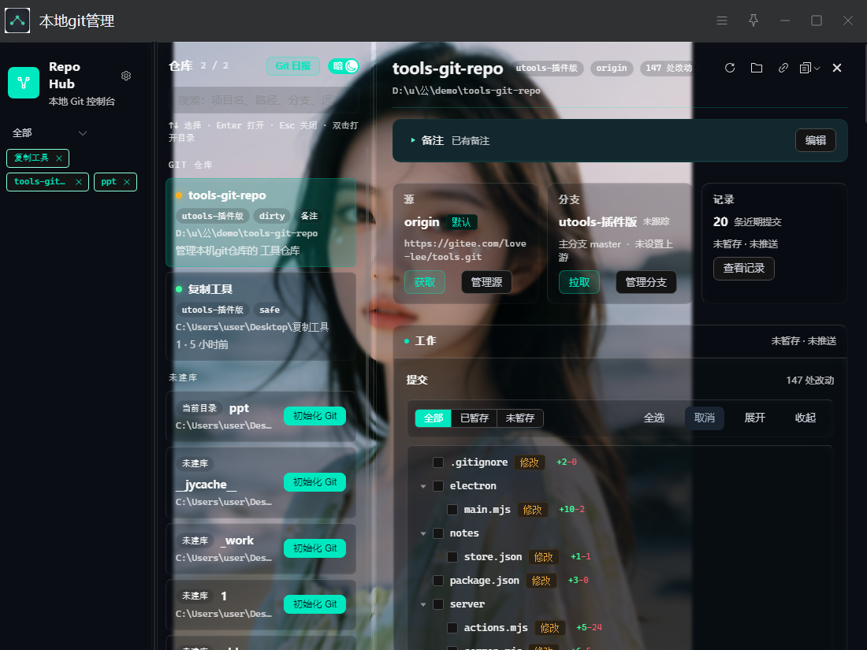Viewport: 867px width, 650px height.
Task: Click the dirty status badge
Action: coord(271,216)
